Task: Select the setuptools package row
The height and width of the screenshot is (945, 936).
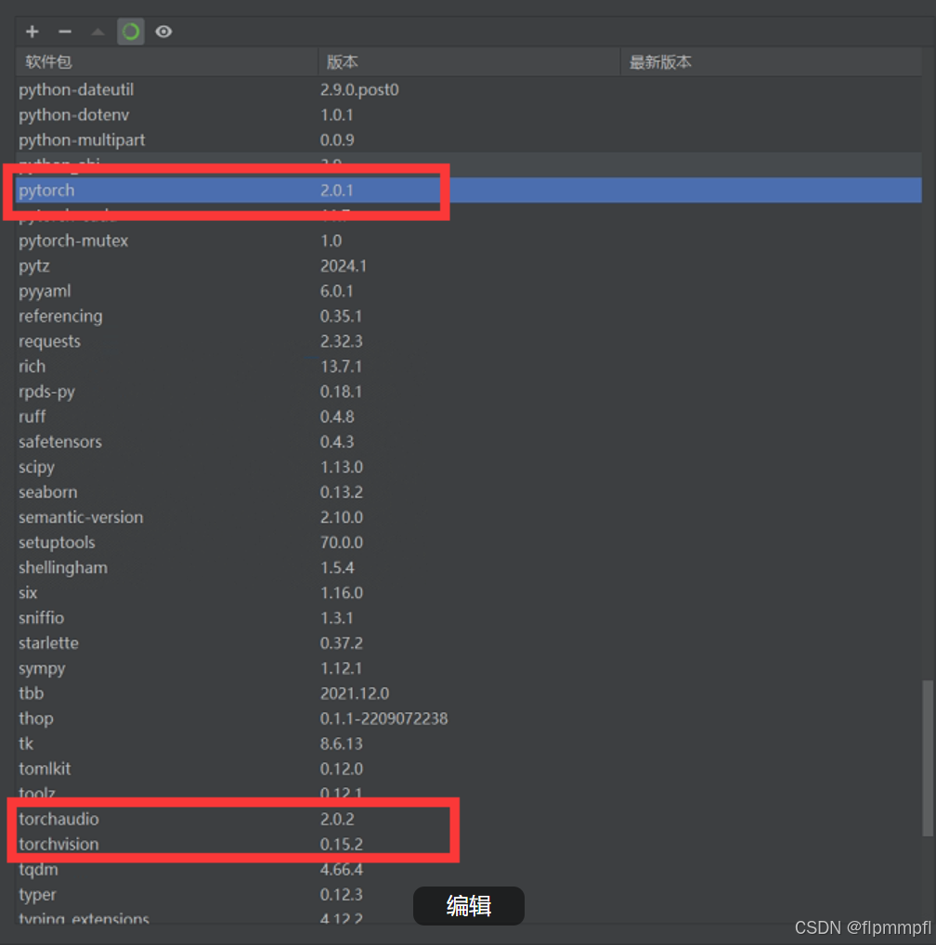Action: [x=468, y=542]
